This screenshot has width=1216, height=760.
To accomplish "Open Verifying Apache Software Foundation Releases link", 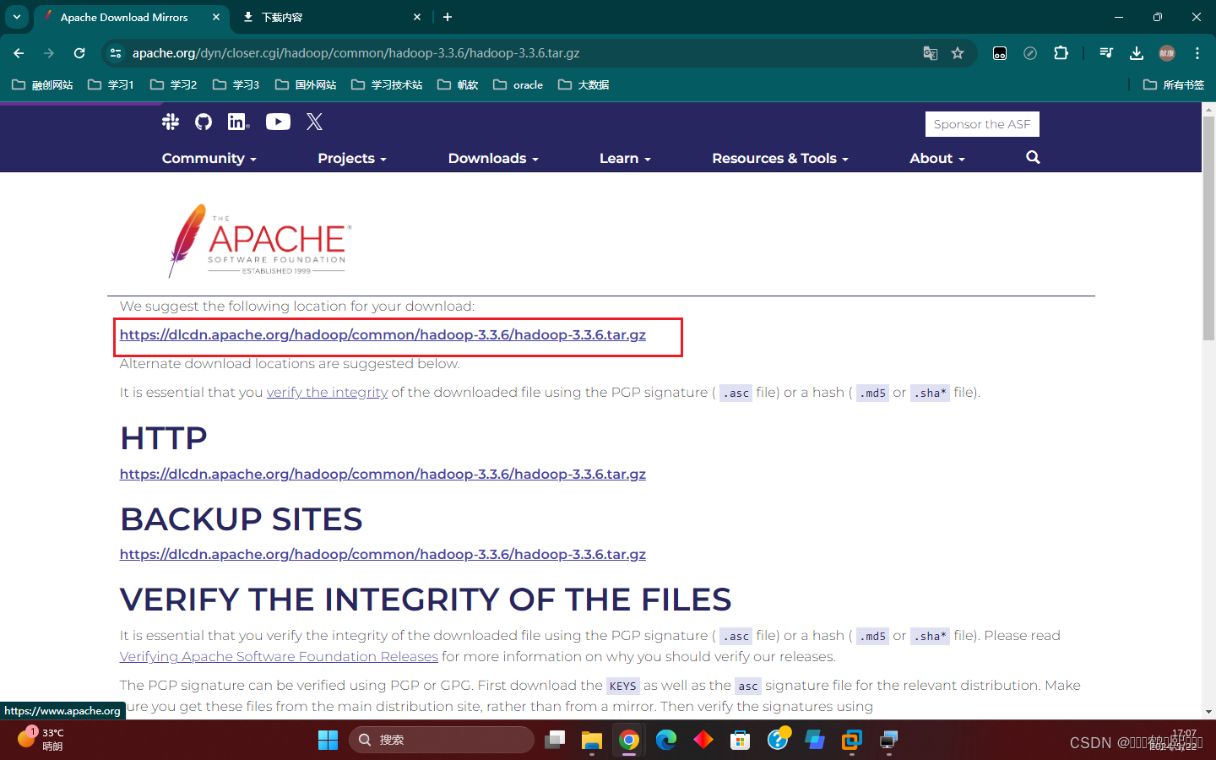I will pos(279,656).
